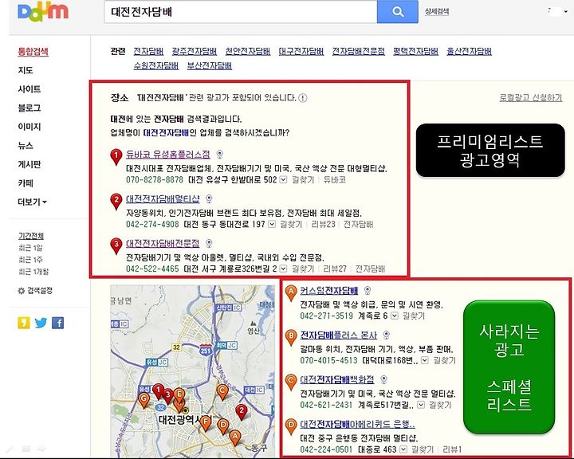
Task: Click the Daum logo
Action: [x=43, y=11]
